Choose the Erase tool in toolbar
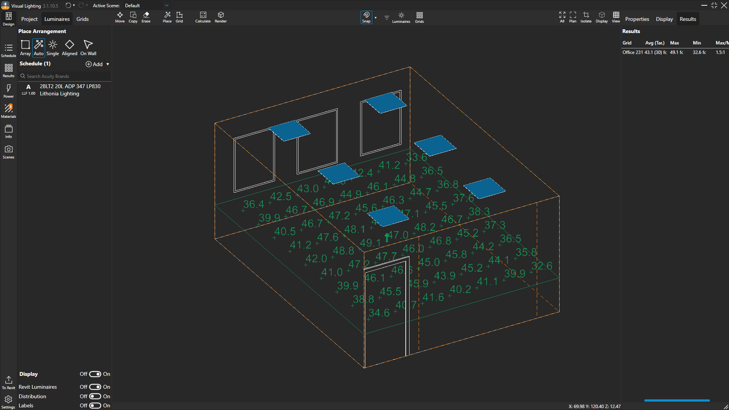Image resolution: width=729 pixels, height=410 pixels. (x=146, y=17)
